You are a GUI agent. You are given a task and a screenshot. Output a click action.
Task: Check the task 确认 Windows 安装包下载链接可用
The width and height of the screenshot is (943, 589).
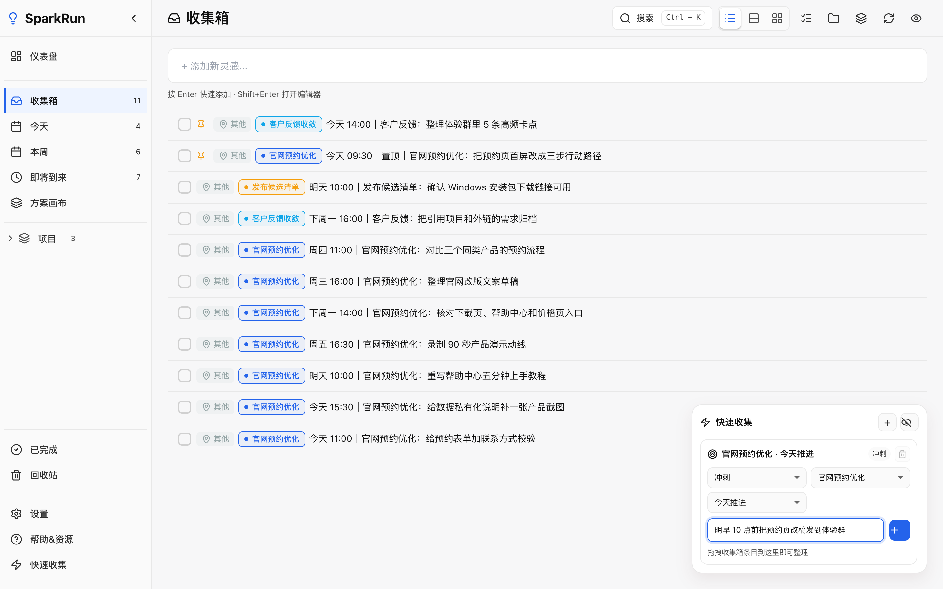point(185,187)
